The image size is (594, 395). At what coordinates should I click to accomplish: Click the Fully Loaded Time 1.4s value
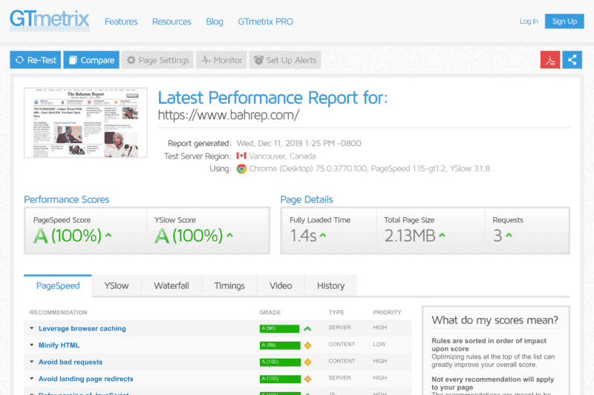point(303,236)
